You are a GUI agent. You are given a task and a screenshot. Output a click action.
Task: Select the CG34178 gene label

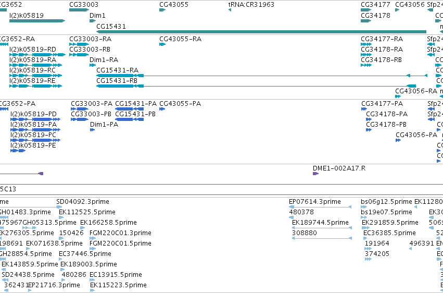coord(375,15)
